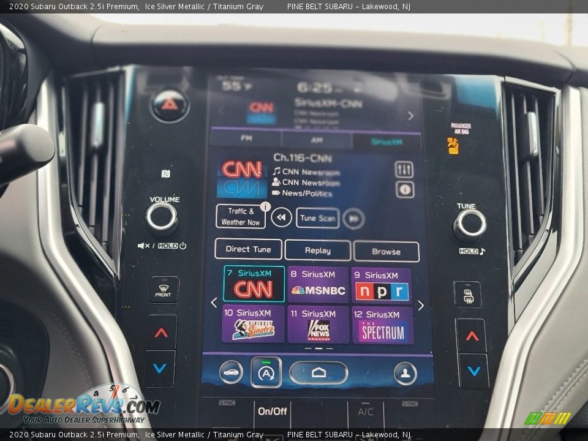Tap the fast-forward playback button

353,219
